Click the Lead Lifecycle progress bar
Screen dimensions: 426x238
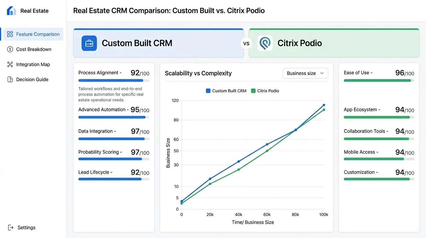(114, 179)
